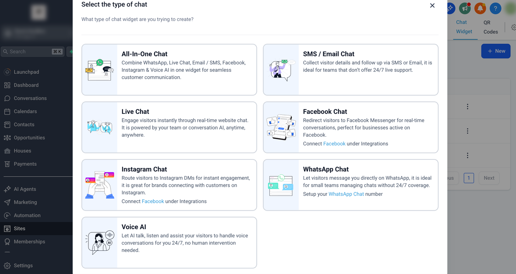Click the AI Agents sparkle icon
This screenshot has height=274, width=516.
[7, 189]
